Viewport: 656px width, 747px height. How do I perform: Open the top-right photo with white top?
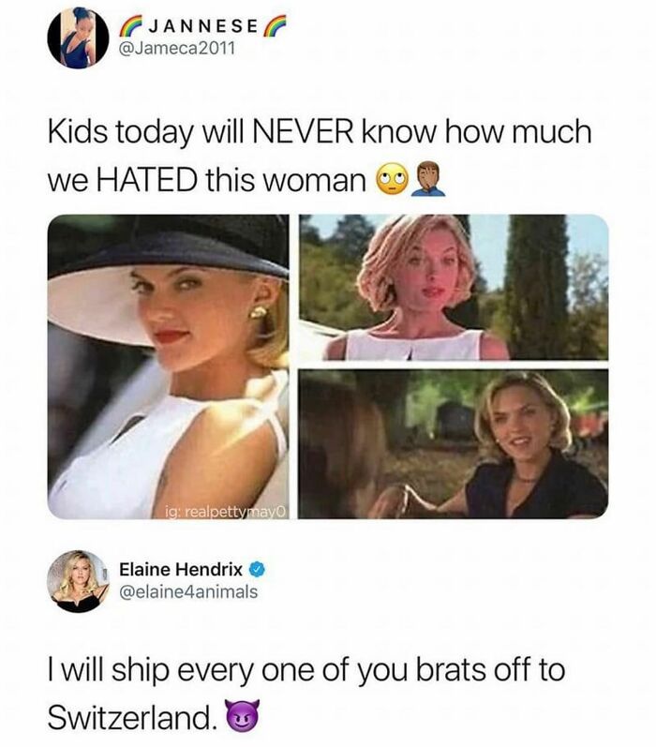coord(453,287)
